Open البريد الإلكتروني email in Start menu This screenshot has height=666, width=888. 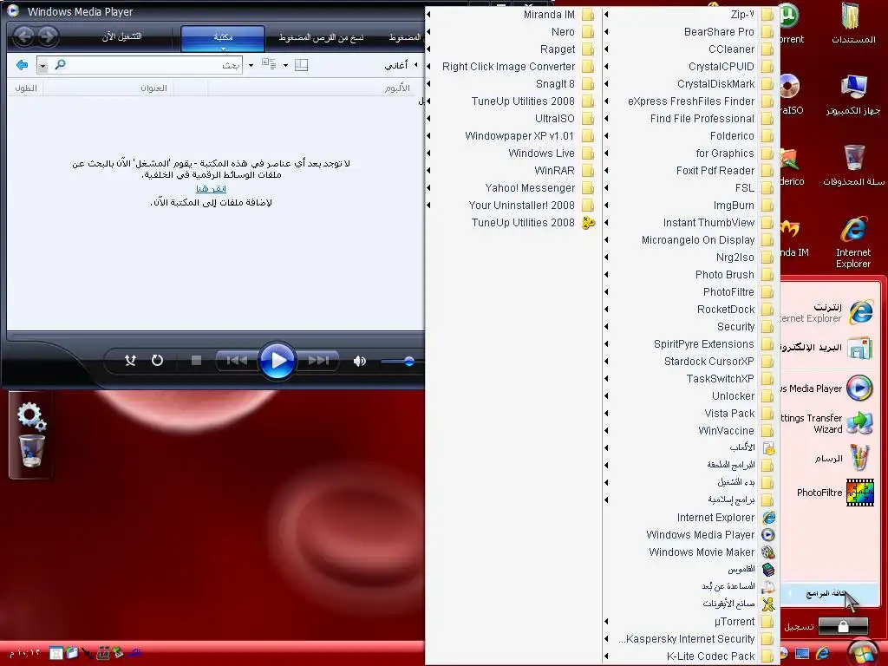coord(828,347)
